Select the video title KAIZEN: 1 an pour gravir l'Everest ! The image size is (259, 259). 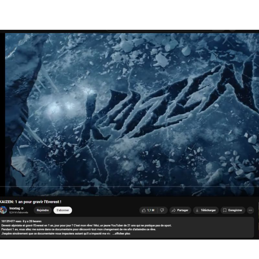(30, 202)
